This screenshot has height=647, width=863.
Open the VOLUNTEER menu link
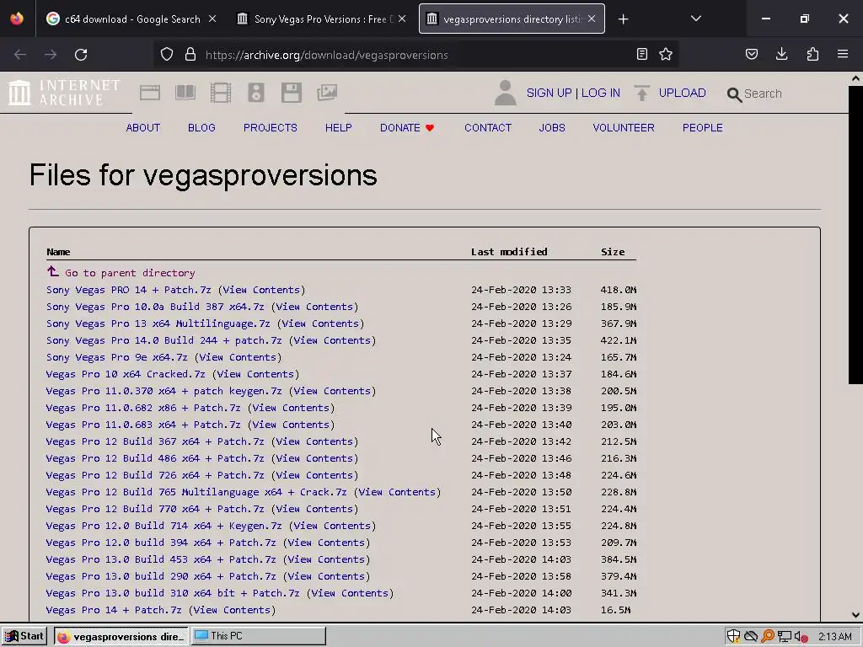(x=624, y=128)
